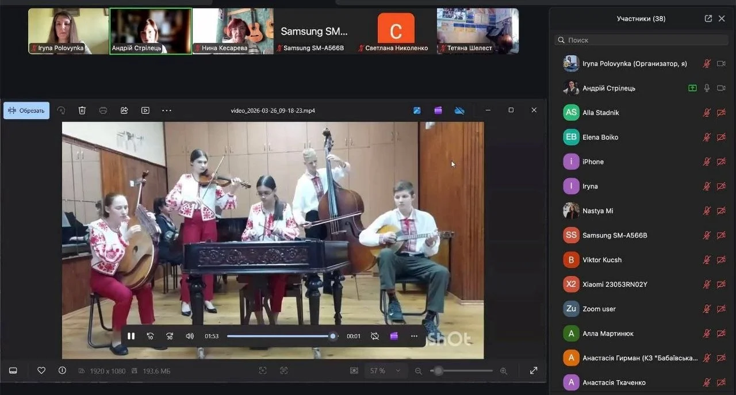Open the slideshow play icon in the top toolbar
This screenshot has width=736, height=395.
[x=145, y=110]
